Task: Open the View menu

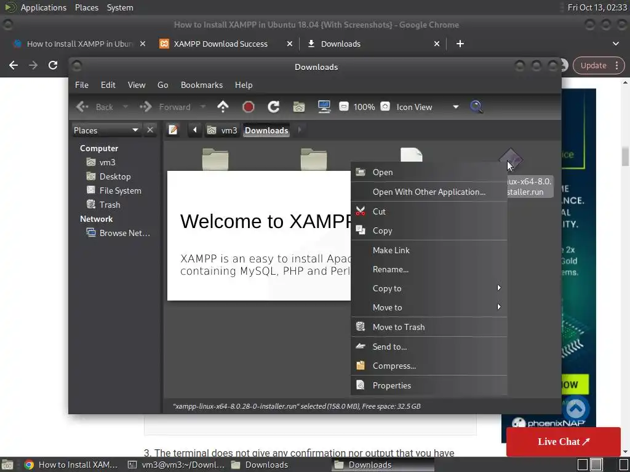Action: tap(137, 85)
